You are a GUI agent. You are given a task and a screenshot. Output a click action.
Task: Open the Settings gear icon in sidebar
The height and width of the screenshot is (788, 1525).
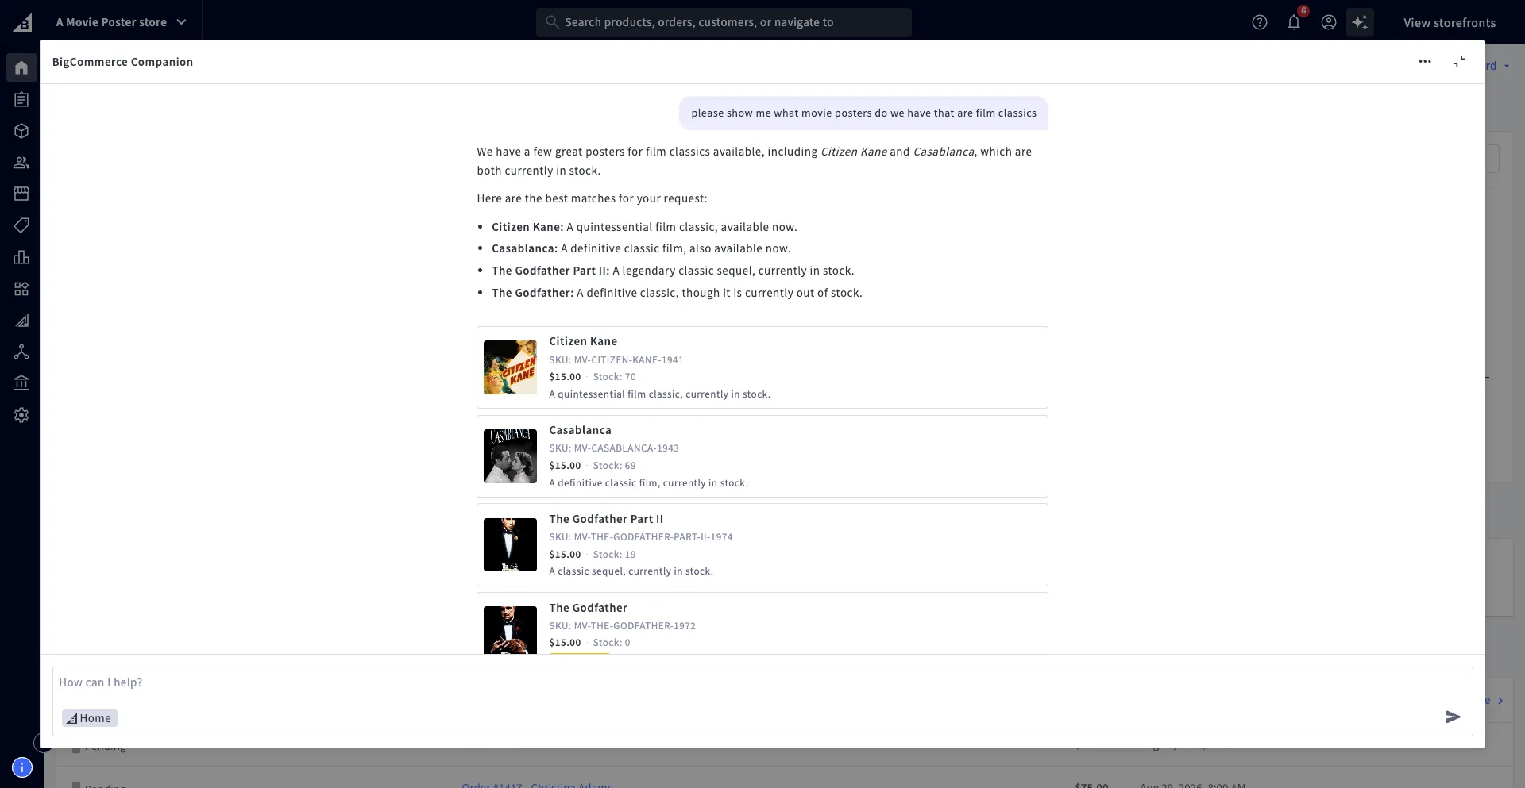(x=21, y=415)
